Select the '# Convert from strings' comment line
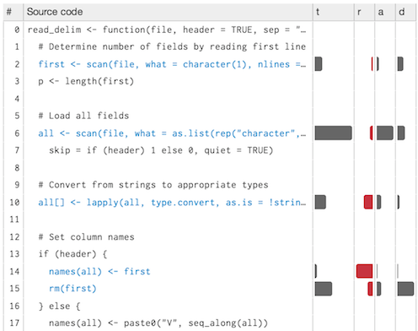 tap(153, 185)
